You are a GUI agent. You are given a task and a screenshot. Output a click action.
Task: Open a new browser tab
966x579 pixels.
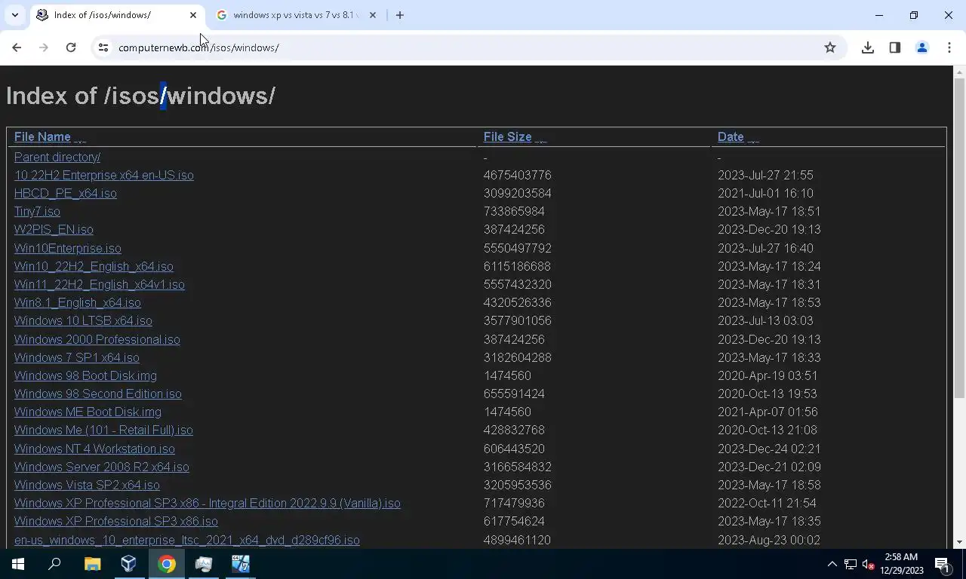pyautogui.click(x=400, y=15)
